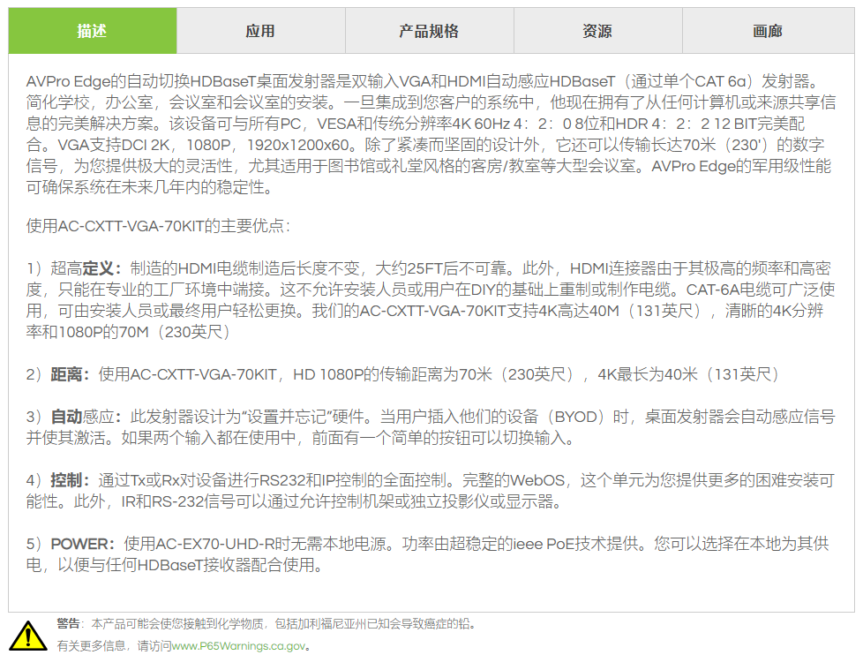Click the text 功率由超稳定的ieee PoE技术提供
Image resolution: width=863 pixels, height=655 pixels.
(522, 544)
